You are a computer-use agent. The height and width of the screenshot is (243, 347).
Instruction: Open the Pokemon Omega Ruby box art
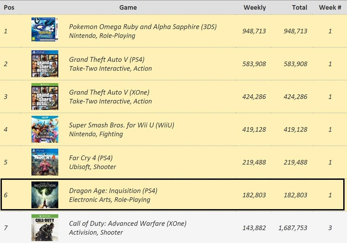coord(45,29)
